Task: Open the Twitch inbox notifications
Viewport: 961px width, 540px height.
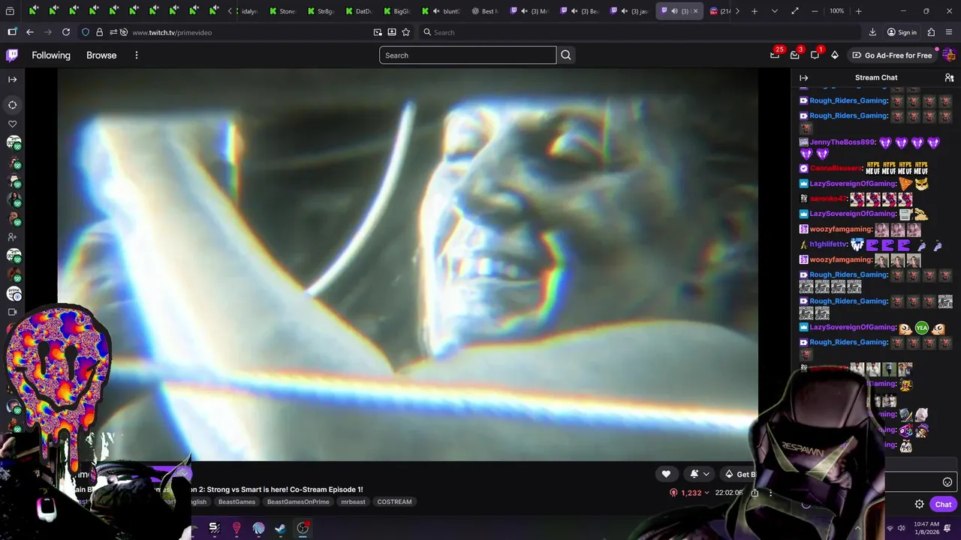Action: pos(794,55)
